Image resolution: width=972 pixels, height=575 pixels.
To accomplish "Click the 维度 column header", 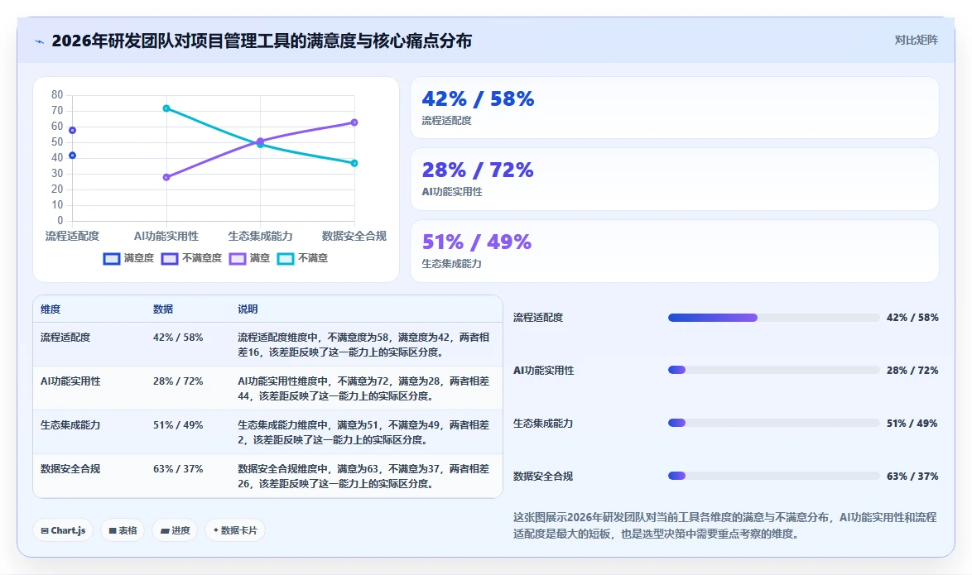I will click(51, 309).
